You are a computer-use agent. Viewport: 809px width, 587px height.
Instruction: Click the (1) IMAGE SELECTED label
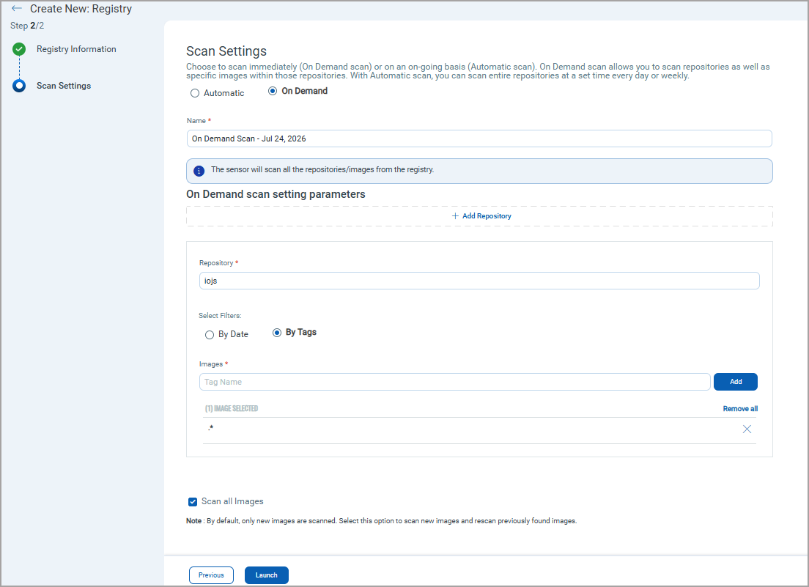tap(231, 408)
